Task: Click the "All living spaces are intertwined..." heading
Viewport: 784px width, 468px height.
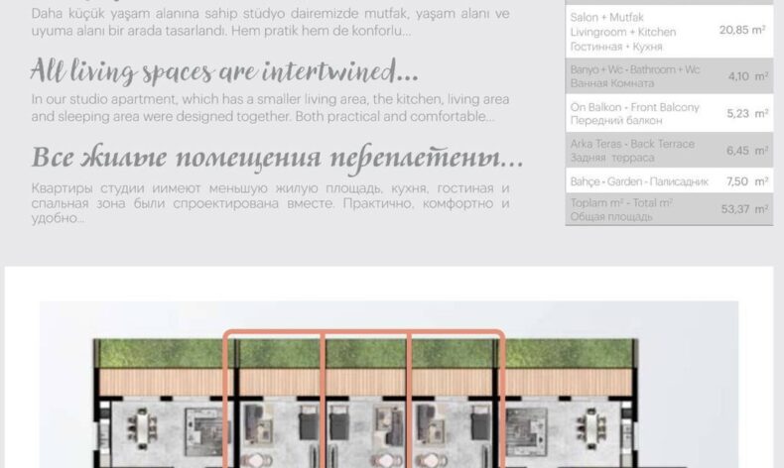Action: point(224,71)
